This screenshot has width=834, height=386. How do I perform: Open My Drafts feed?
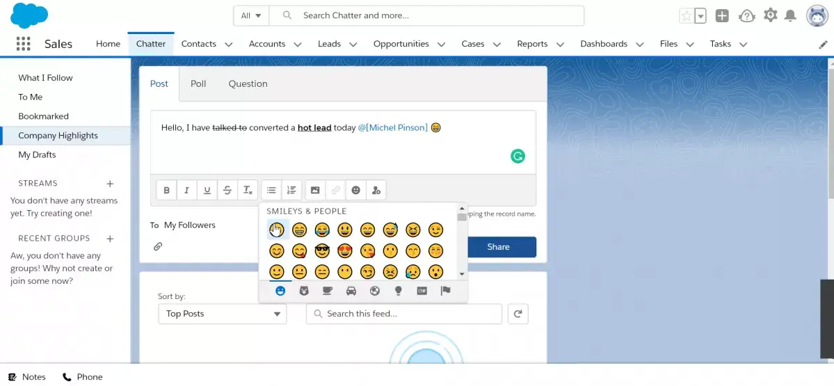[x=37, y=154]
